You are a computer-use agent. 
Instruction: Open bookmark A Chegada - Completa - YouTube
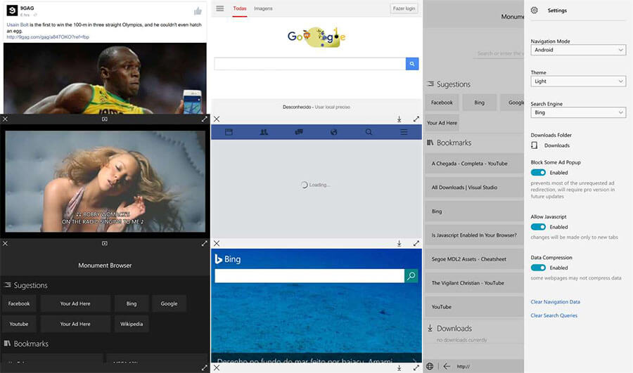coord(474,163)
